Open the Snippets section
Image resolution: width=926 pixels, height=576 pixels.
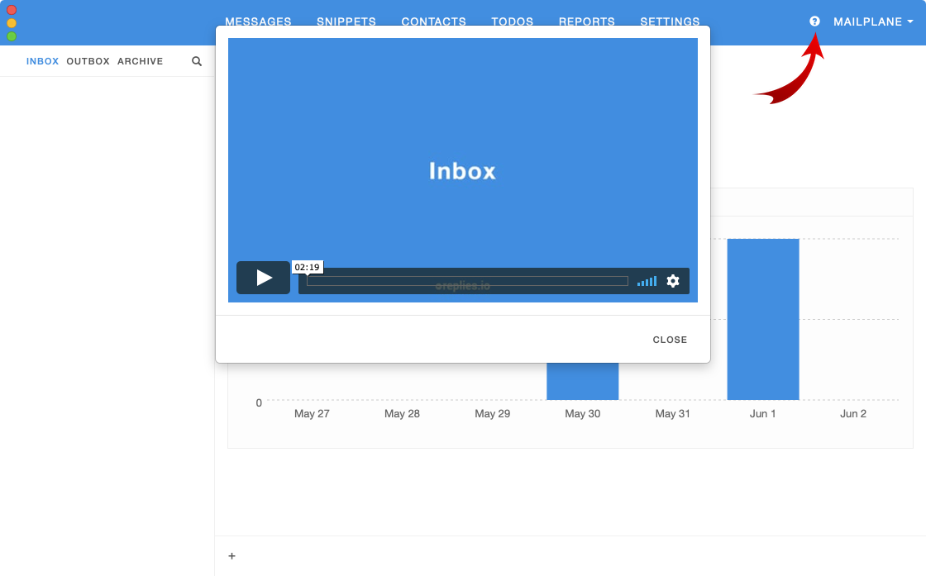click(x=346, y=21)
